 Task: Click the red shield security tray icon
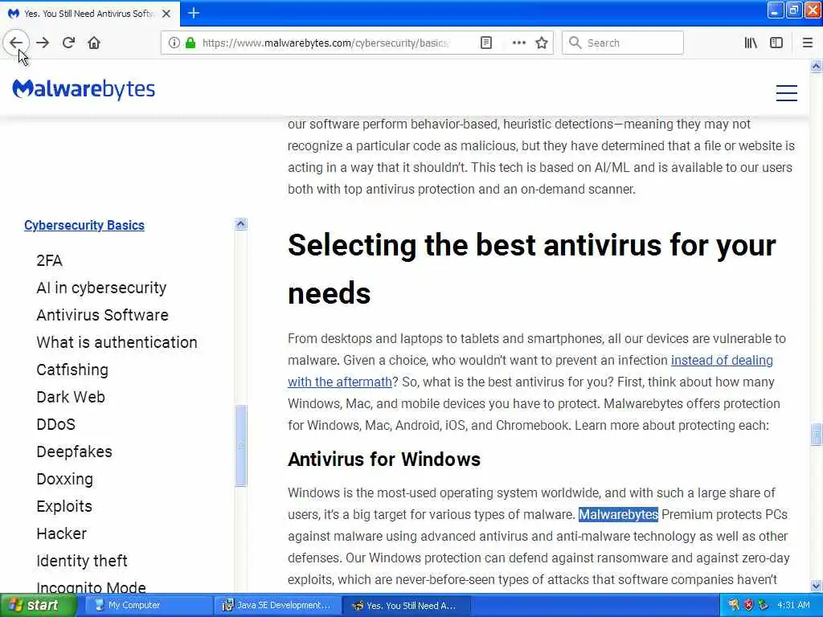(748, 605)
